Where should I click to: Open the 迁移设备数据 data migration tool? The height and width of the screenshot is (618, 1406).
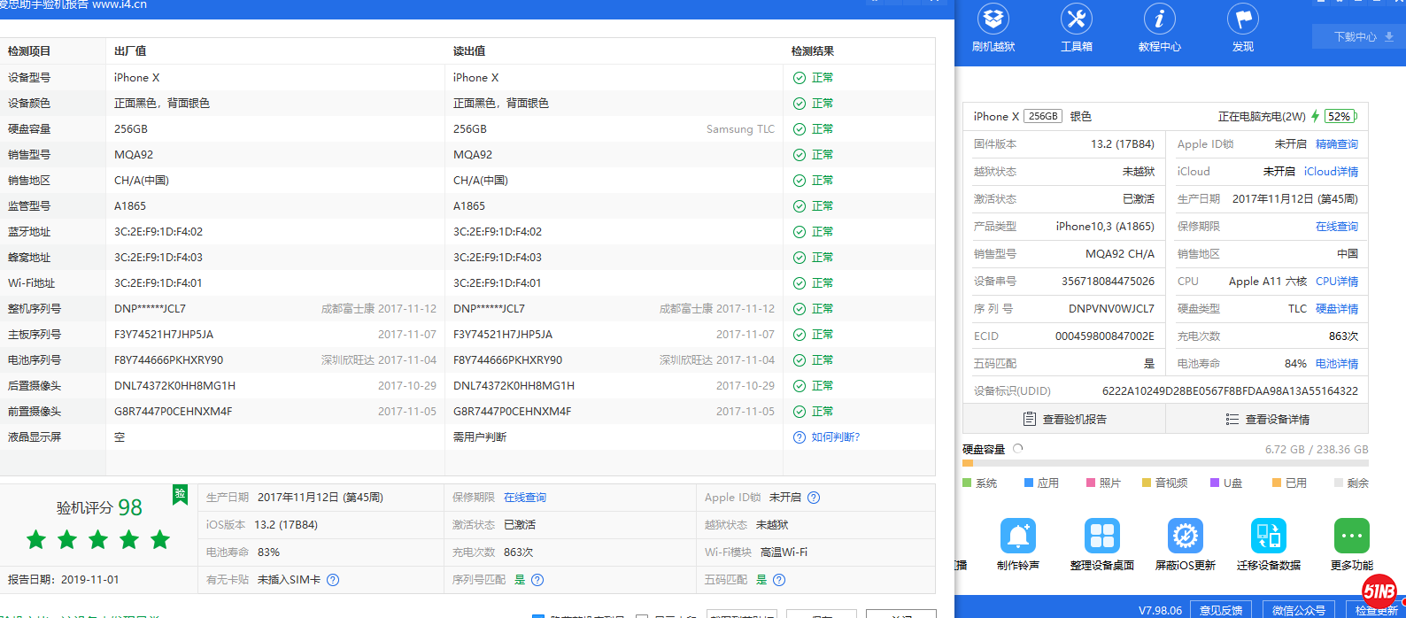tap(1268, 544)
